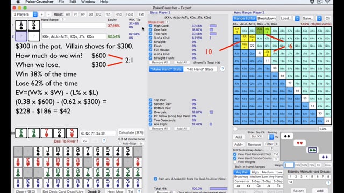Pick the Ace of hearts deck card
This screenshot has height=193, width=344.
[18, 162]
